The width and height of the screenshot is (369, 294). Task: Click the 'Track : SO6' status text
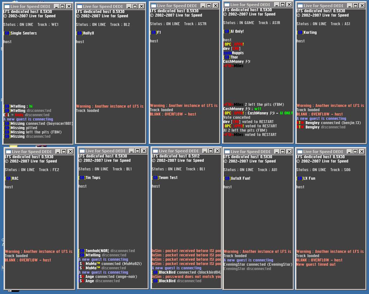340,170
